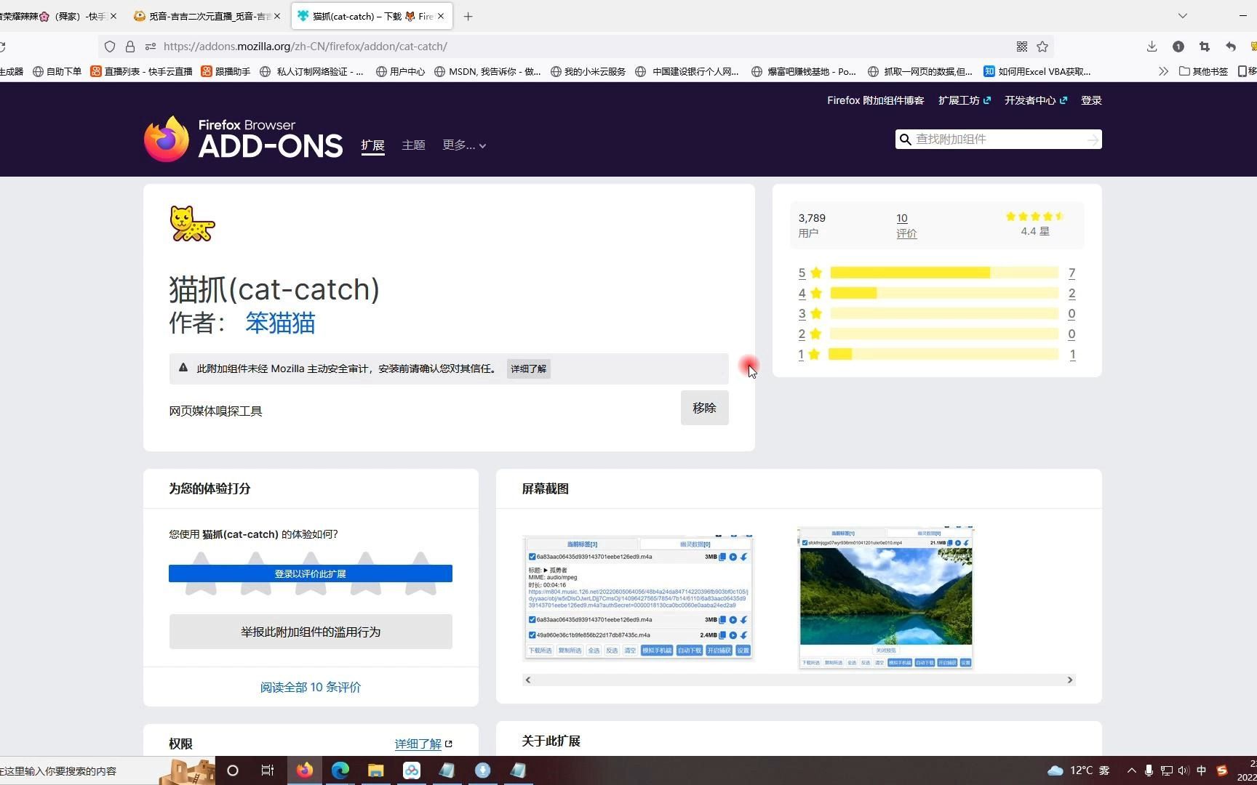Click the warning triangle icon in notice bar
Viewport: 1257px width, 785px height.
(x=183, y=368)
